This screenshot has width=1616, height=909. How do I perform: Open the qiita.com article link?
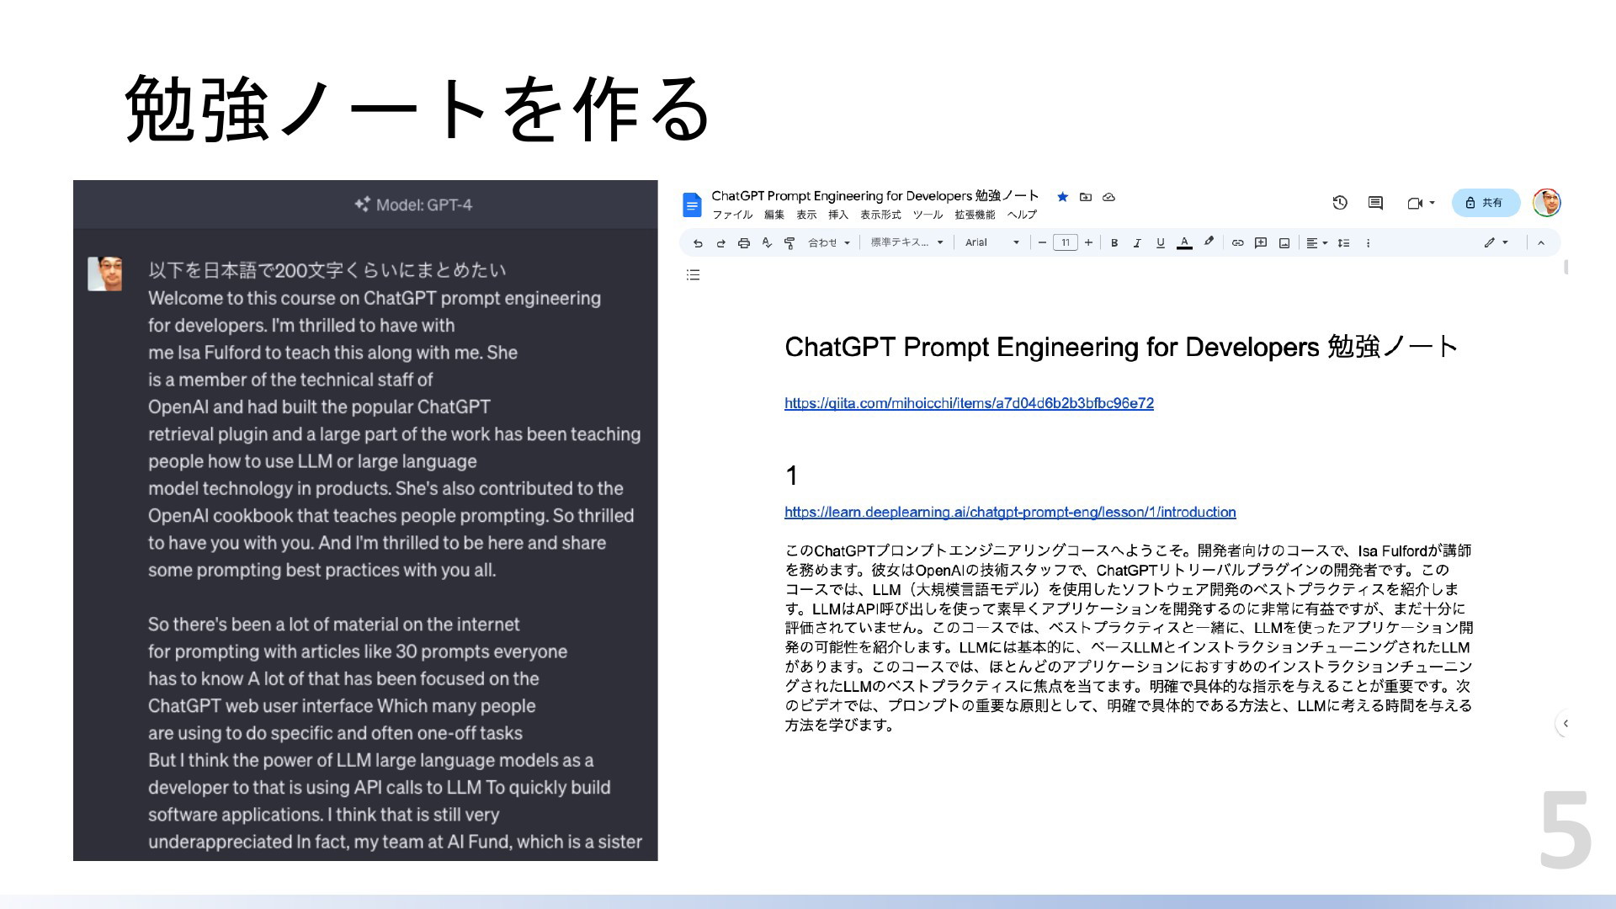pyautogui.click(x=969, y=403)
